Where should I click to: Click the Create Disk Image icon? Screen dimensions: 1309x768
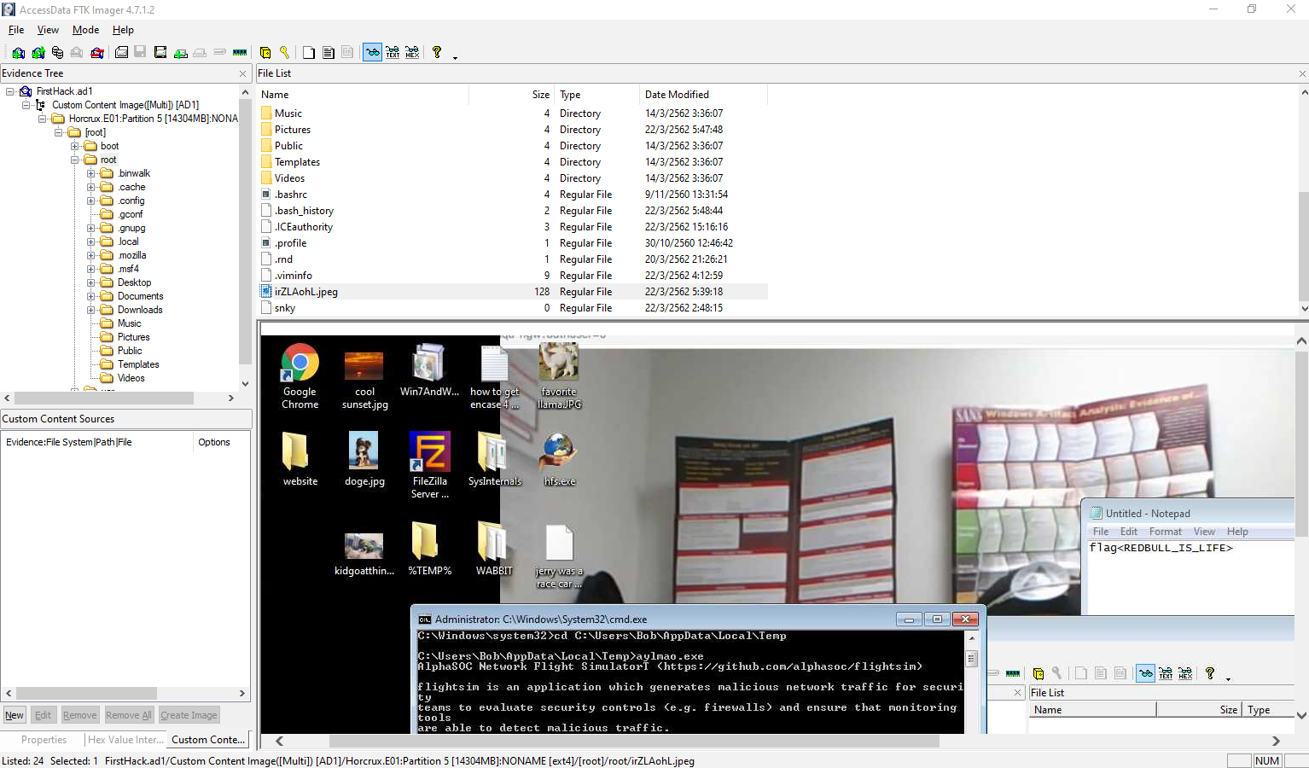click(x=121, y=53)
